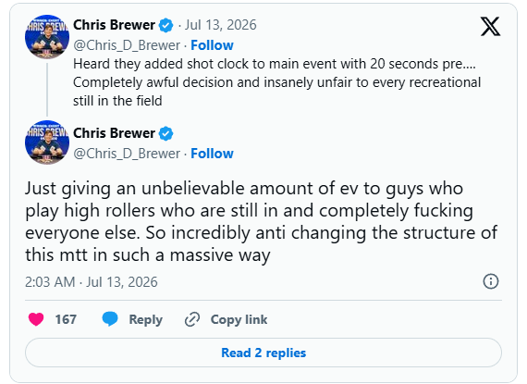
Task: Follow Chris Brewer from the second tweet
Action: pos(212,154)
